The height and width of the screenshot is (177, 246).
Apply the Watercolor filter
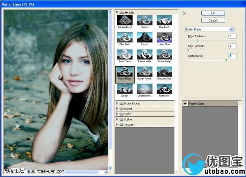coord(164,88)
